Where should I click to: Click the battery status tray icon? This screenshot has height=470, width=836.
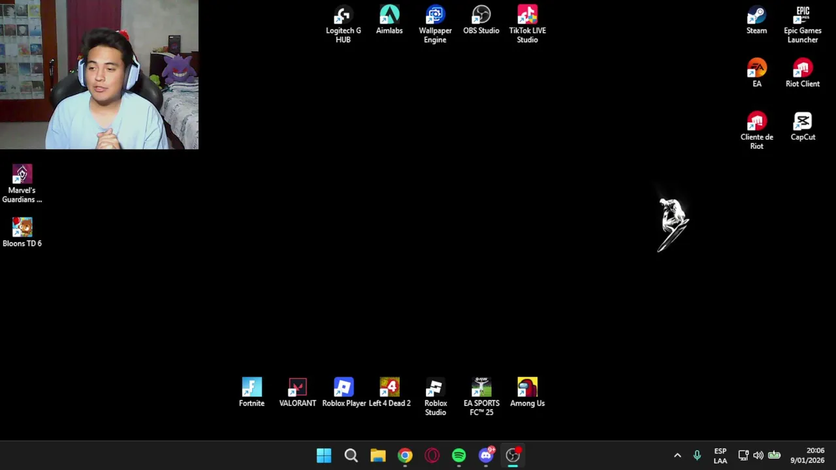[774, 456]
